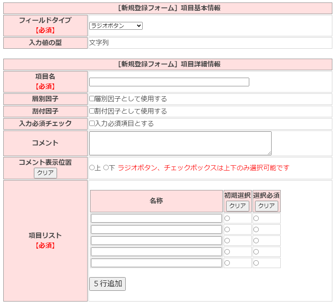Focus the first 名称 input row
The image size is (334, 304).
pyautogui.click(x=156, y=218)
